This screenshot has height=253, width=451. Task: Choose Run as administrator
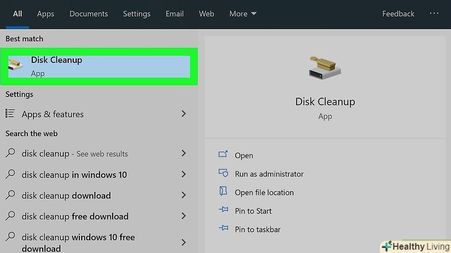pyautogui.click(x=269, y=174)
